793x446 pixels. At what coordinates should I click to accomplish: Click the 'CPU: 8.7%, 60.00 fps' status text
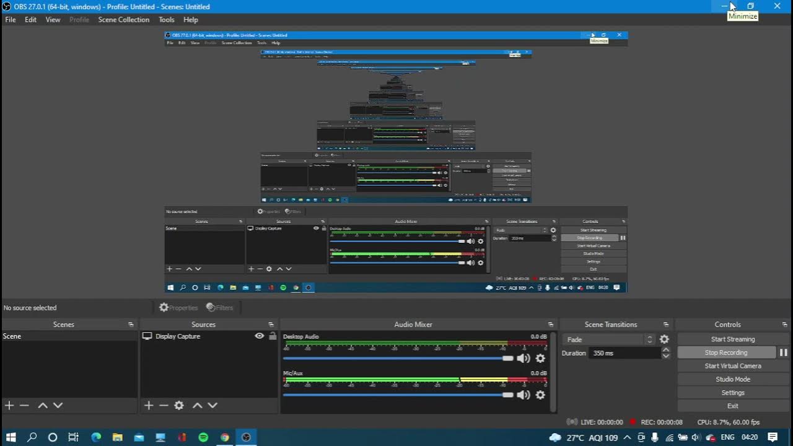click(x=728, y=422)
